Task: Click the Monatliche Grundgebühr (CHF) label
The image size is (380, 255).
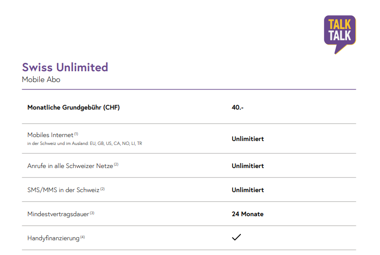Action: 73,108
